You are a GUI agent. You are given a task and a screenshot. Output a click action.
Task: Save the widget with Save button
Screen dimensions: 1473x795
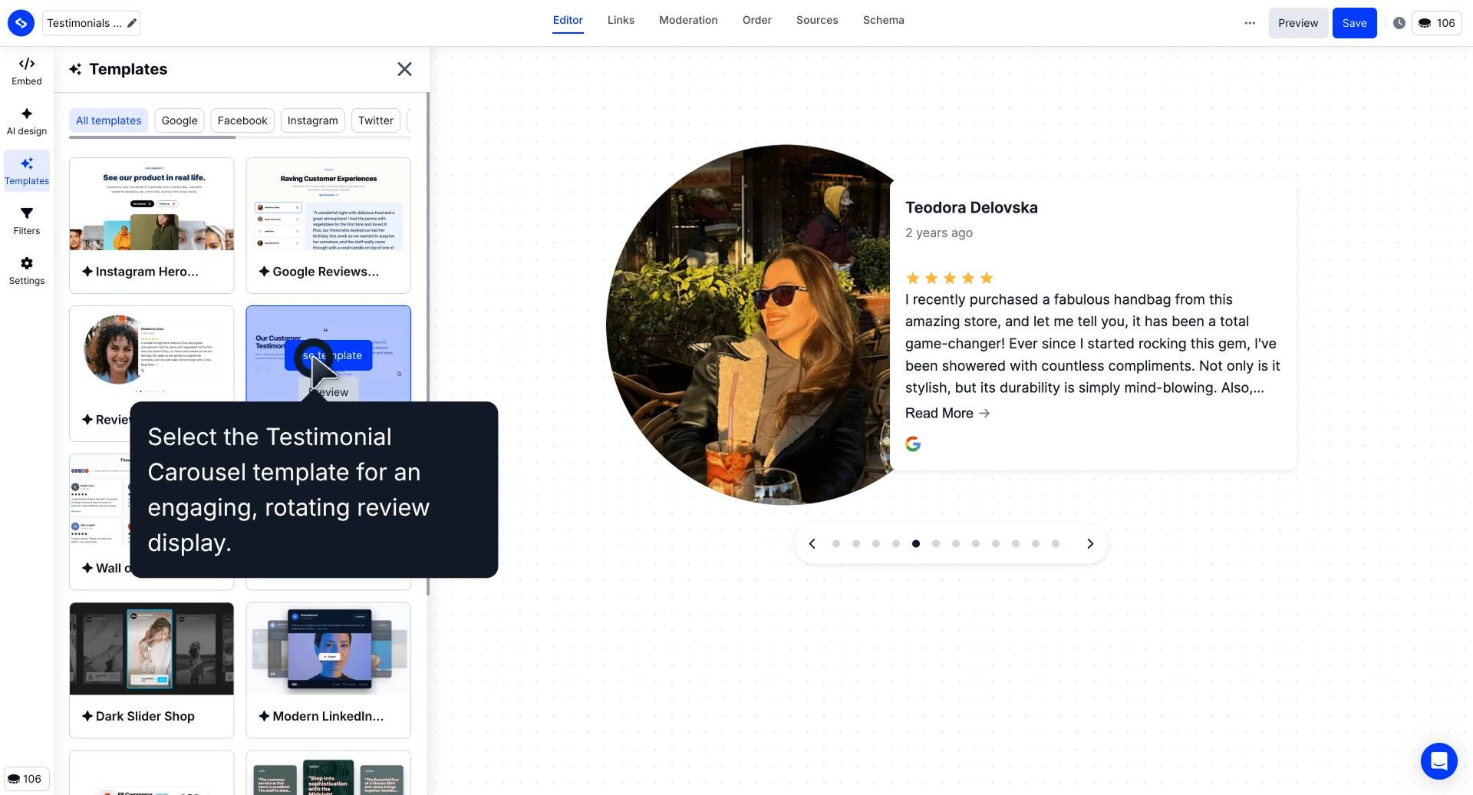(x=1354, y=23)
